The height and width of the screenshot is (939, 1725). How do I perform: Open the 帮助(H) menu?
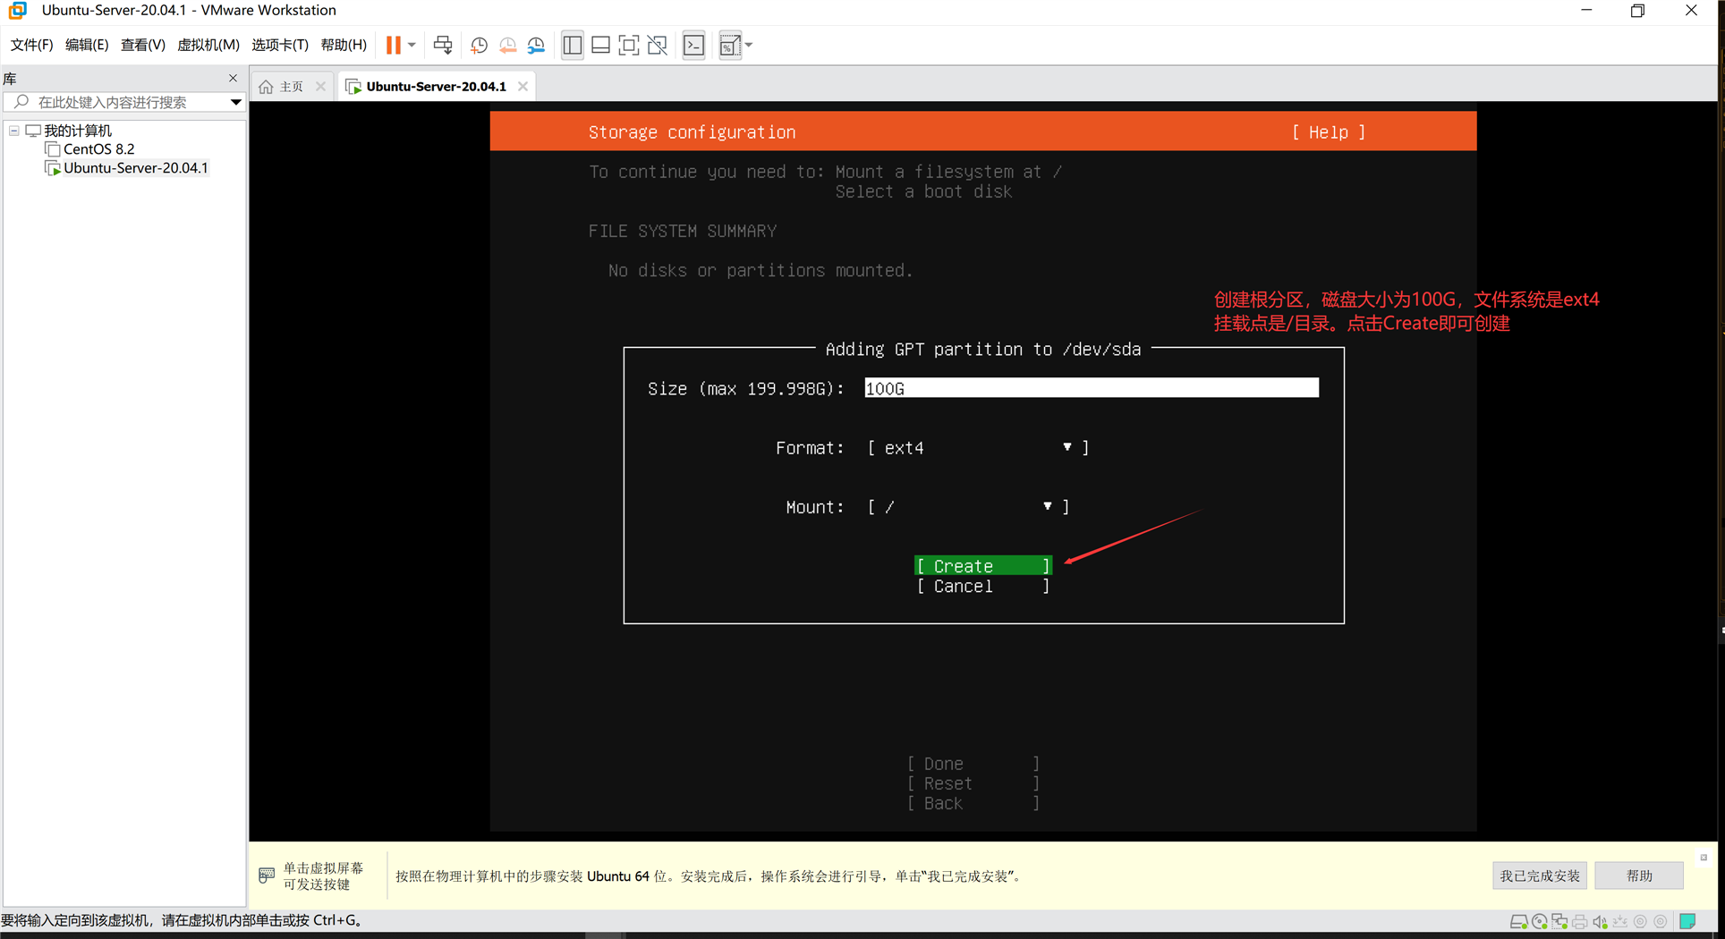point(344,45)
